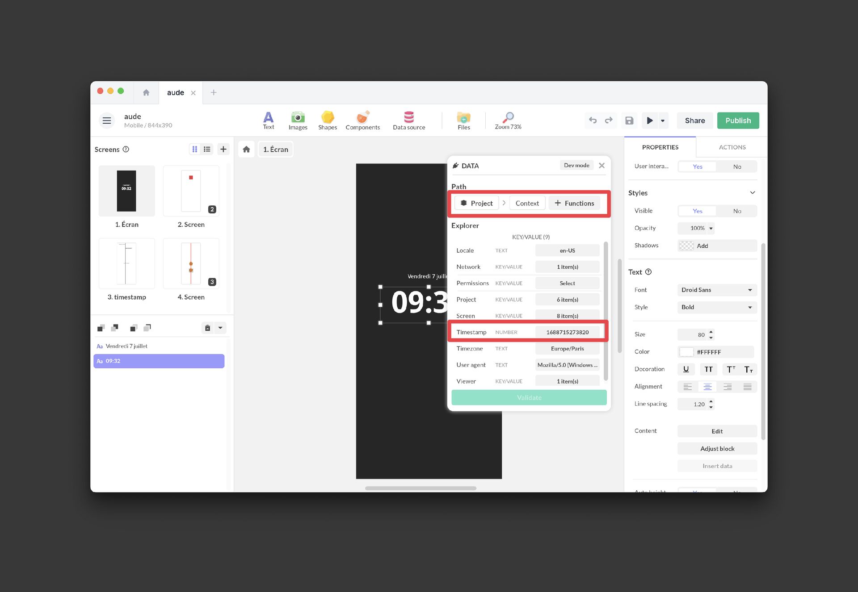
Task: Switch to the ACTIONS tab
Action: [x=732, y=147]
